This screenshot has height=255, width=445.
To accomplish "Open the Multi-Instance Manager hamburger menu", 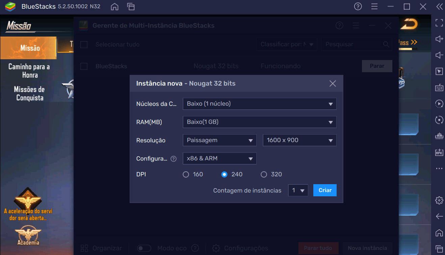I will 356,26.
